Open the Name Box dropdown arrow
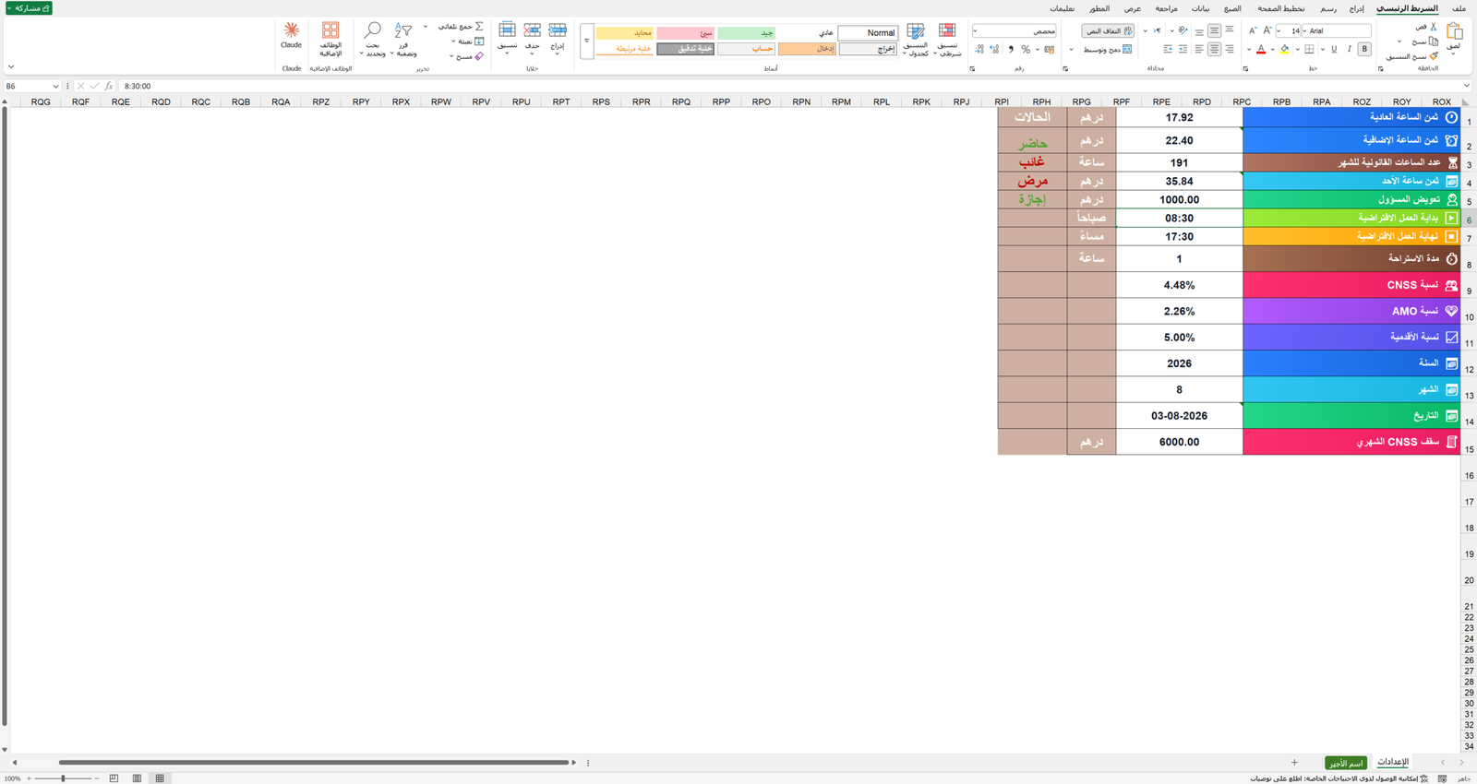This screenshot has width=1477, height=784. point(55,86)
